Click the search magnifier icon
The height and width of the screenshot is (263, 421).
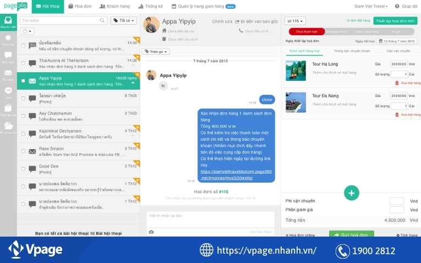pyautogui.click(x=102, y=20)
